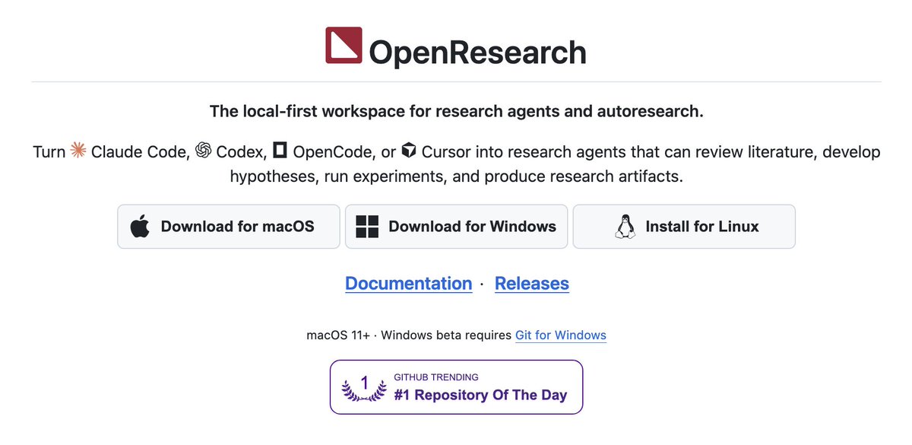Open the Releases link

pos(532,284)
